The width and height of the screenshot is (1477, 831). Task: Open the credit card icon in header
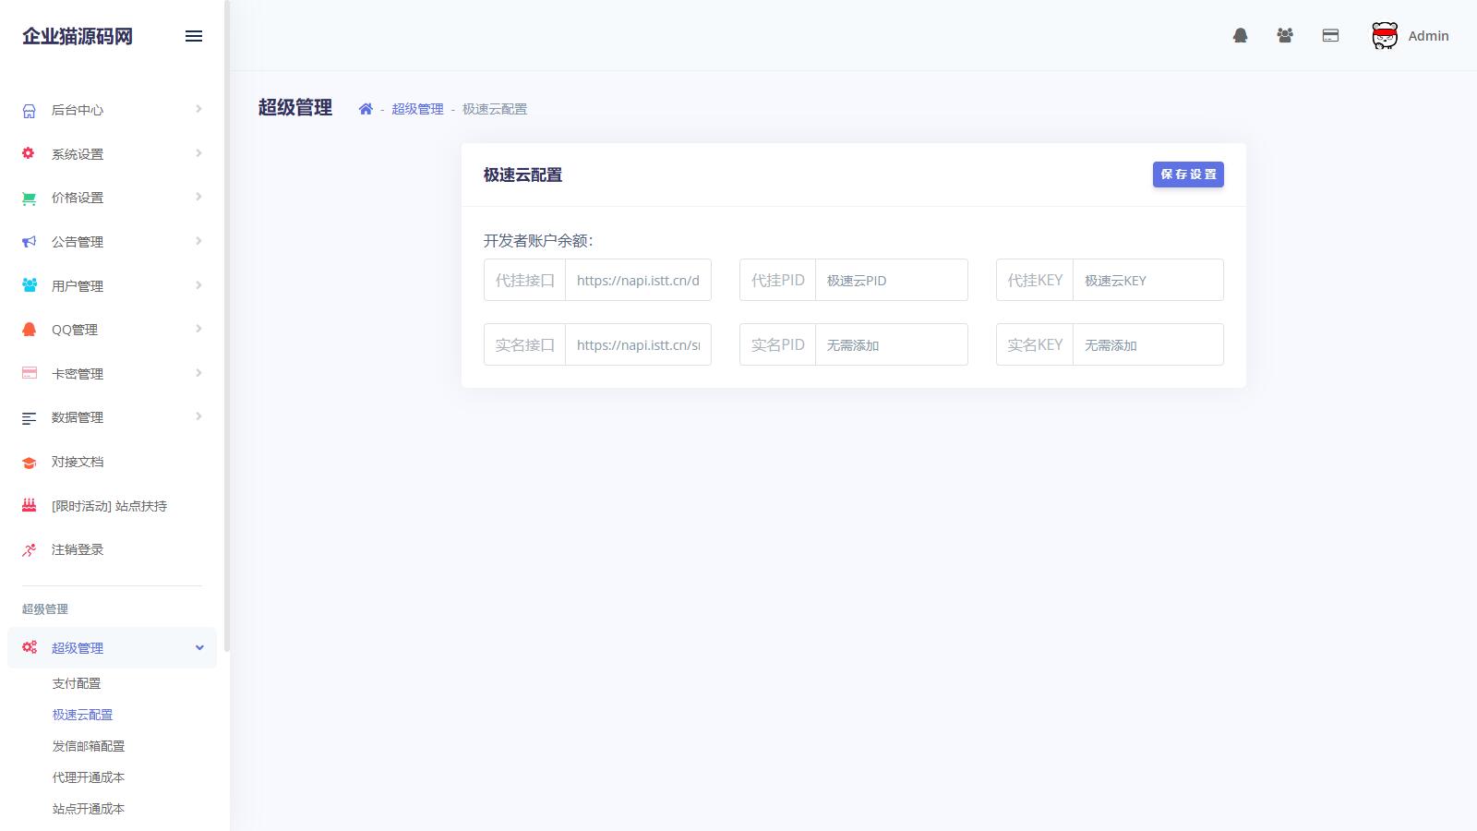click(1330, 36)
